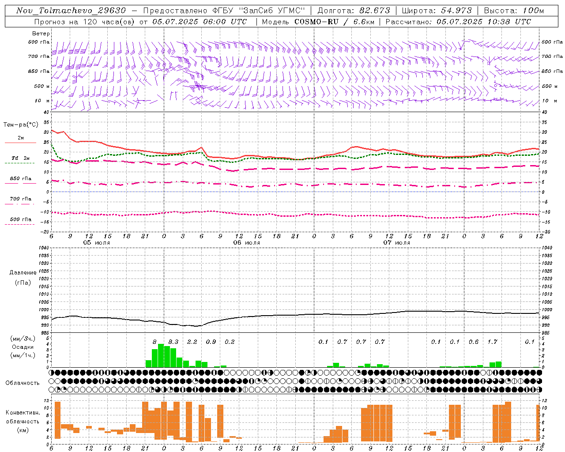Click the Облачность cloud cover label

[23, 383]
